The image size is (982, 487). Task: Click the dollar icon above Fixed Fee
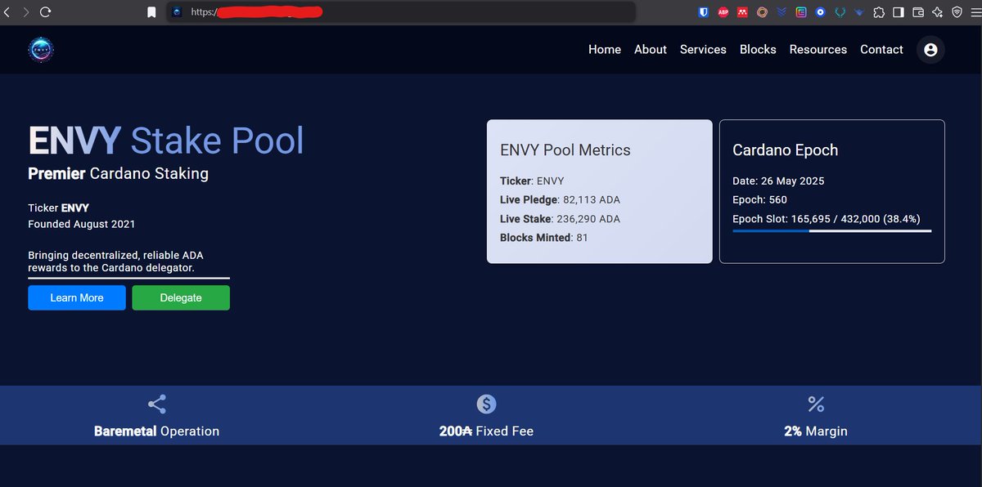coord(487,404)
